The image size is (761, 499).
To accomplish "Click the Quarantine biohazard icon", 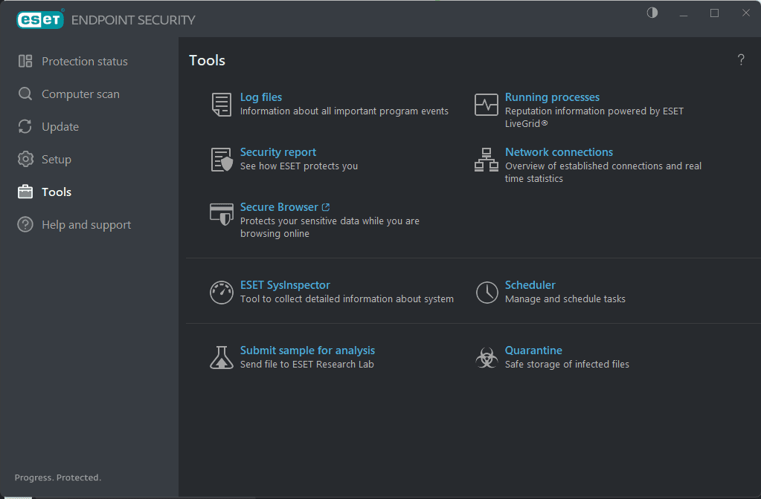I will (x=487, y=358).
